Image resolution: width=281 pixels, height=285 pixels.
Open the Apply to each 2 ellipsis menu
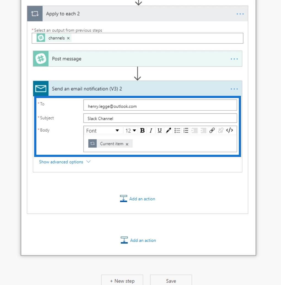pos(240,14)
